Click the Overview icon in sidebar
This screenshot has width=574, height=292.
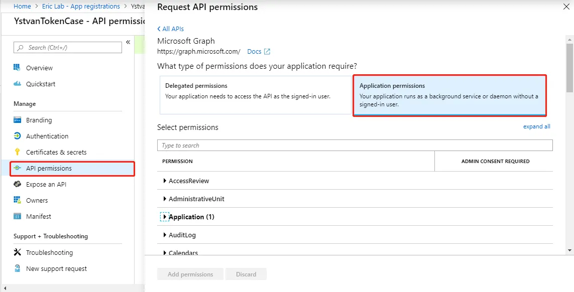pos(17,68)
